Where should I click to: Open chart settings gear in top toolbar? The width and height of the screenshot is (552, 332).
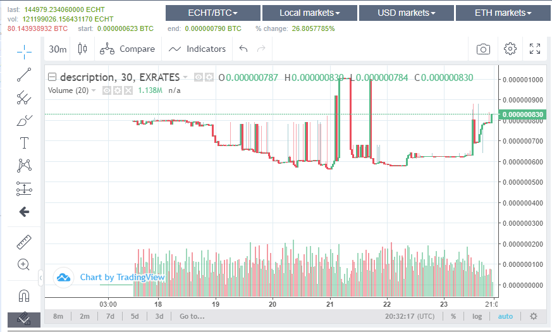[510, 49]
